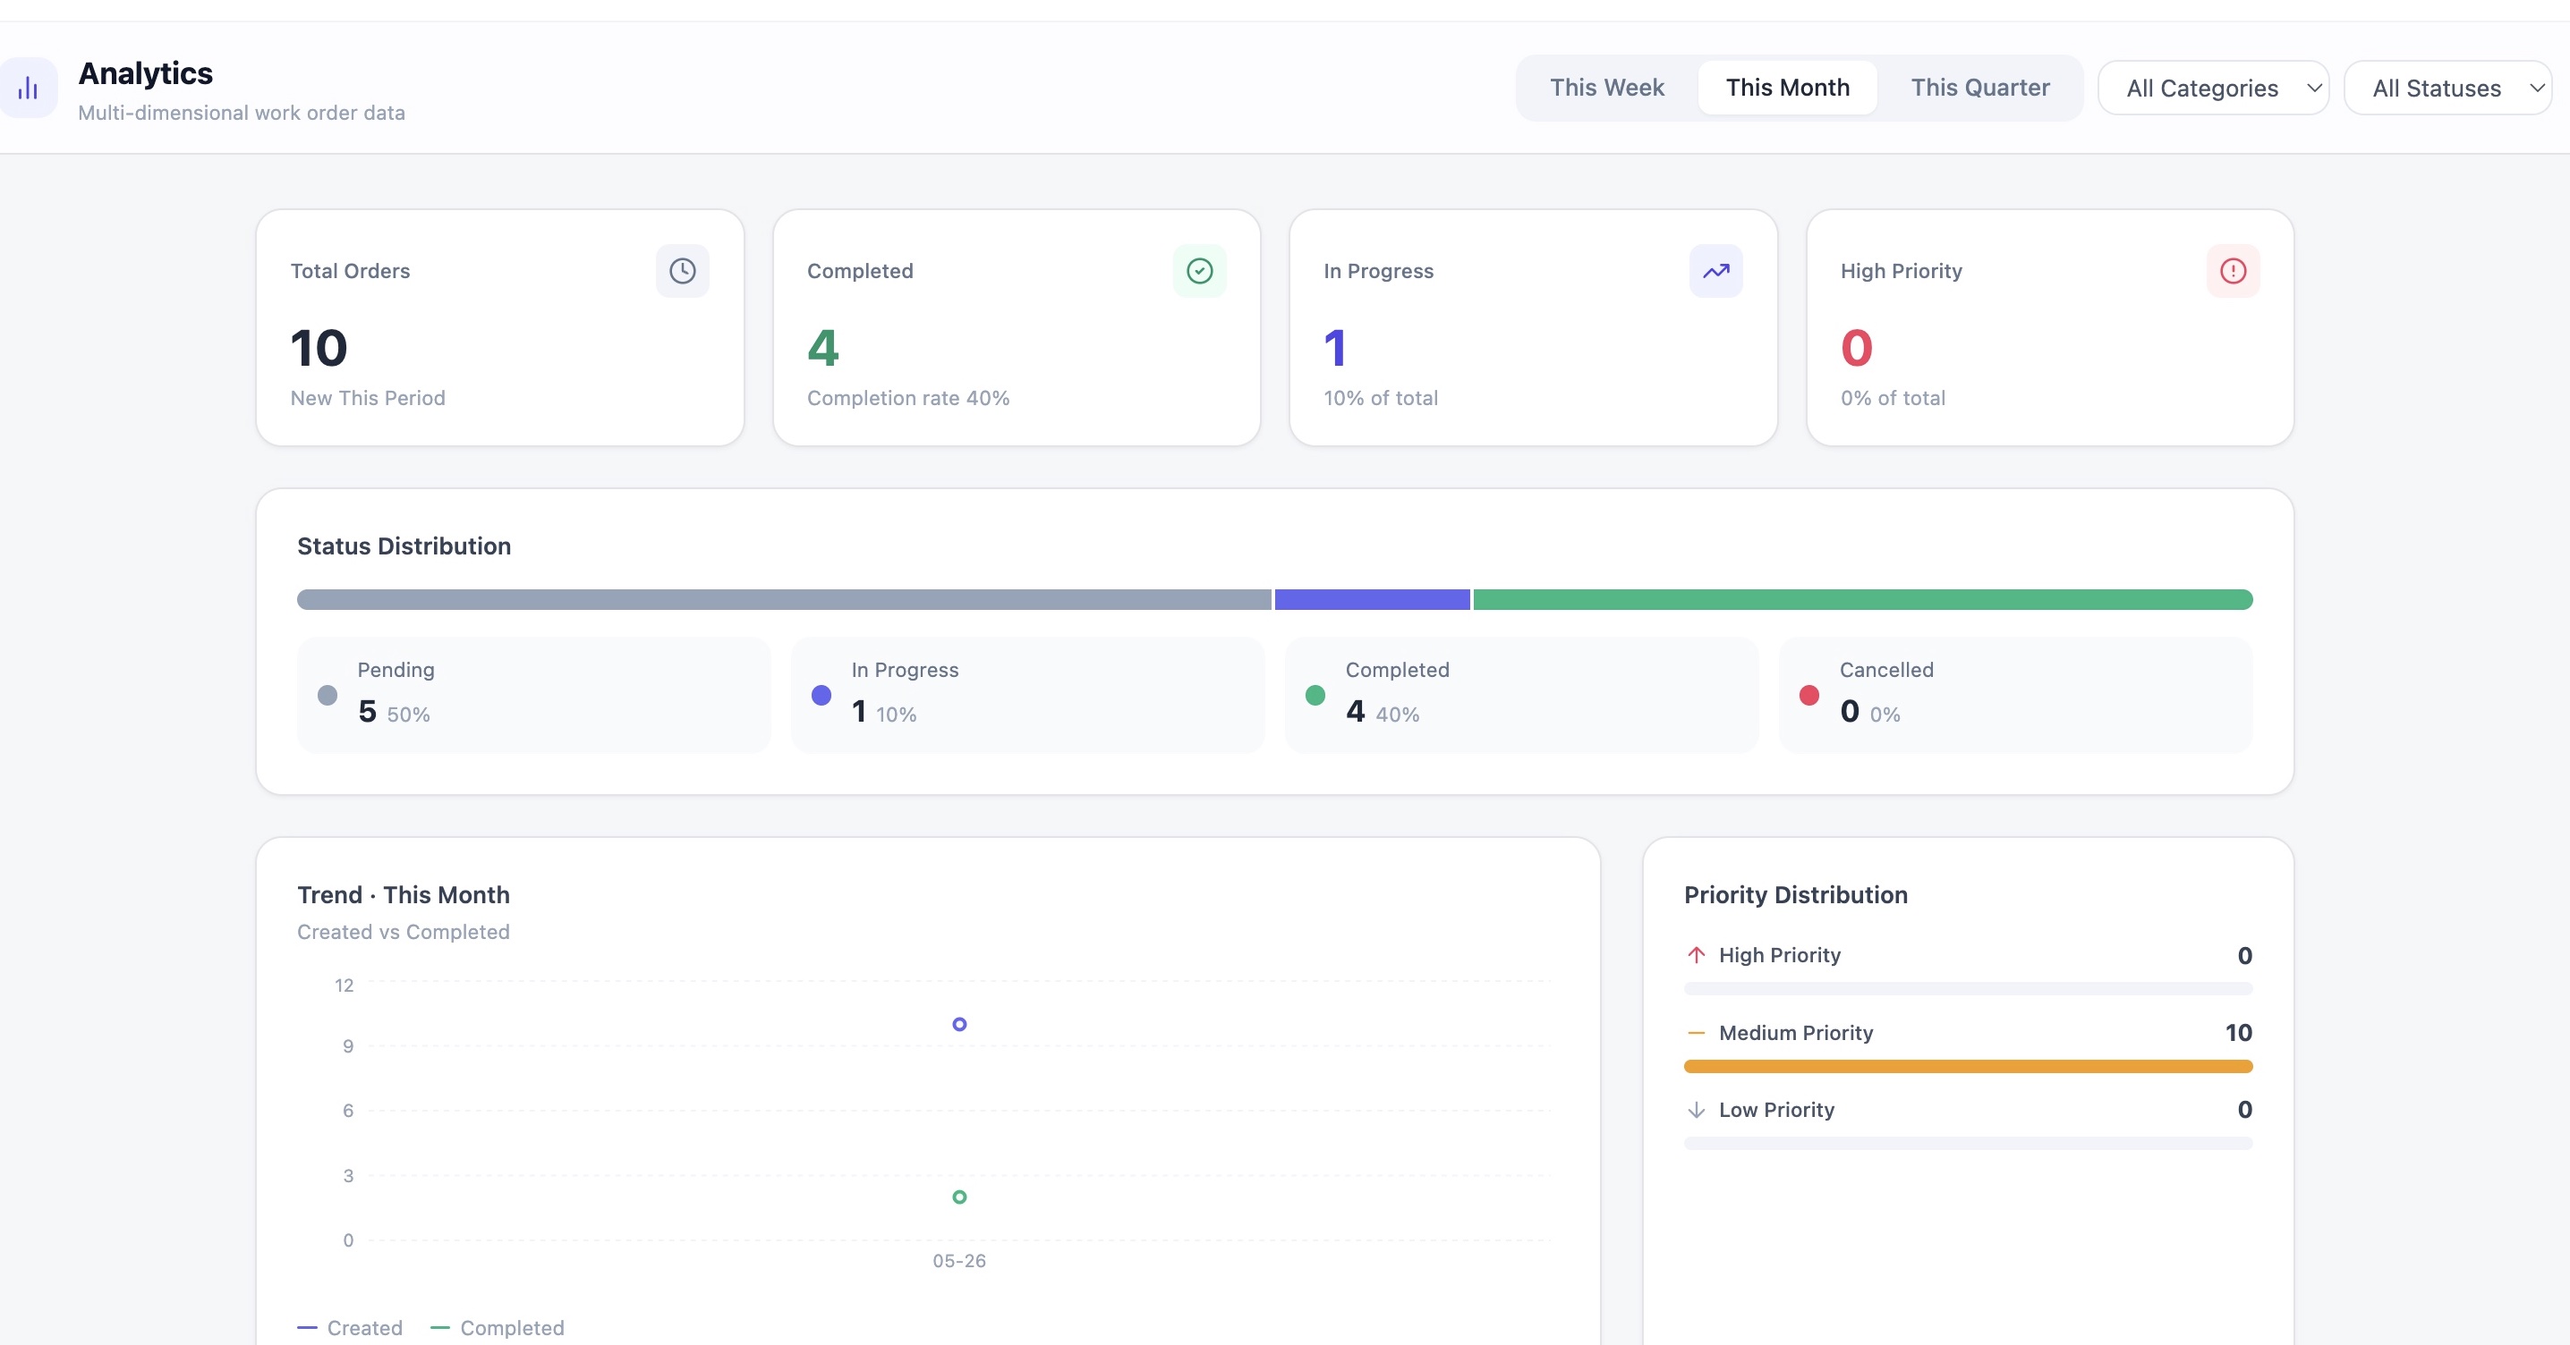The image size is (2570, 1345).
Task: Switch period to This Quarter
Action: click(x=1979, y=88)
